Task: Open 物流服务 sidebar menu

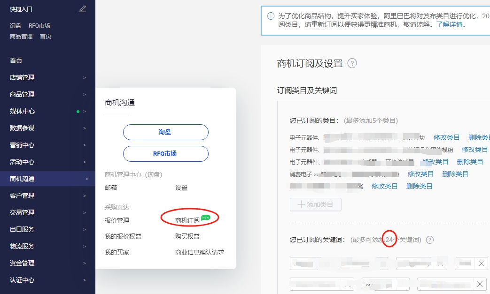Action: [47, 246]
